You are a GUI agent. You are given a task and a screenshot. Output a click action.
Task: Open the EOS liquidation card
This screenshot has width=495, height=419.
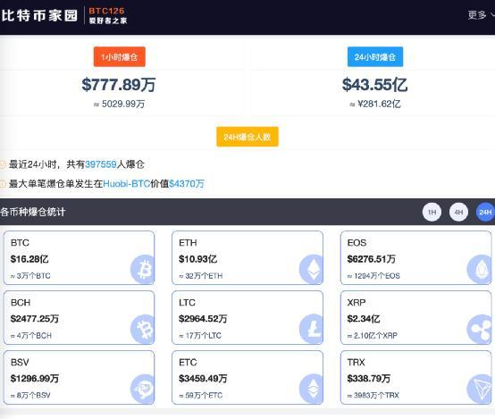416,257
